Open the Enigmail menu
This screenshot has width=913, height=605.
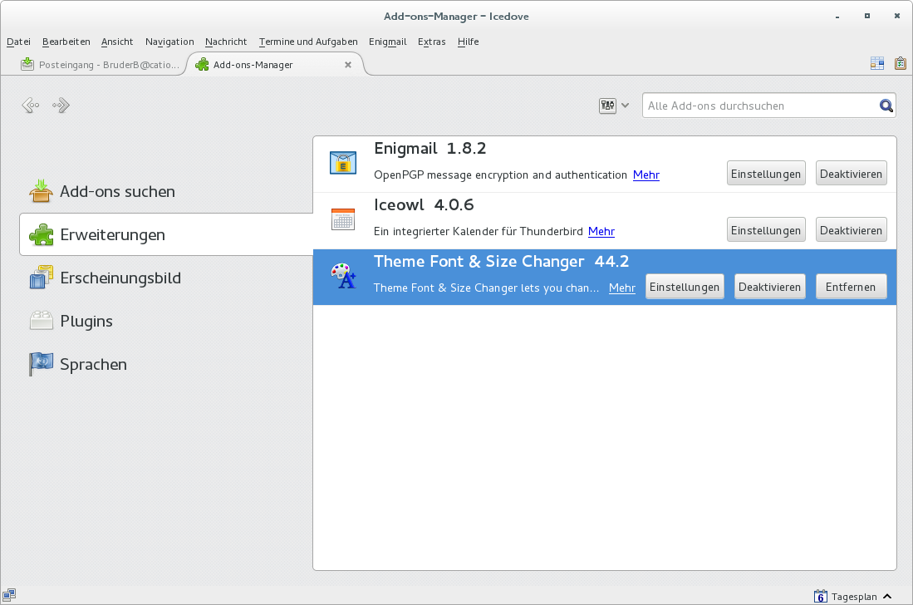[x=388, y=42]
